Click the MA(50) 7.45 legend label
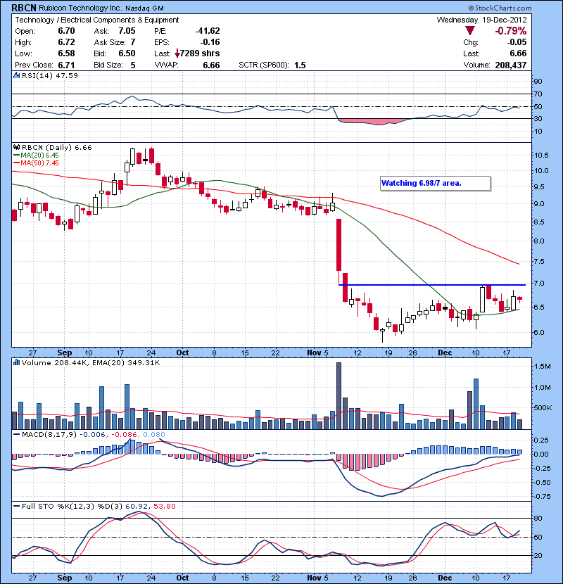This screenshot has width=563, height=584. point(36,163)
